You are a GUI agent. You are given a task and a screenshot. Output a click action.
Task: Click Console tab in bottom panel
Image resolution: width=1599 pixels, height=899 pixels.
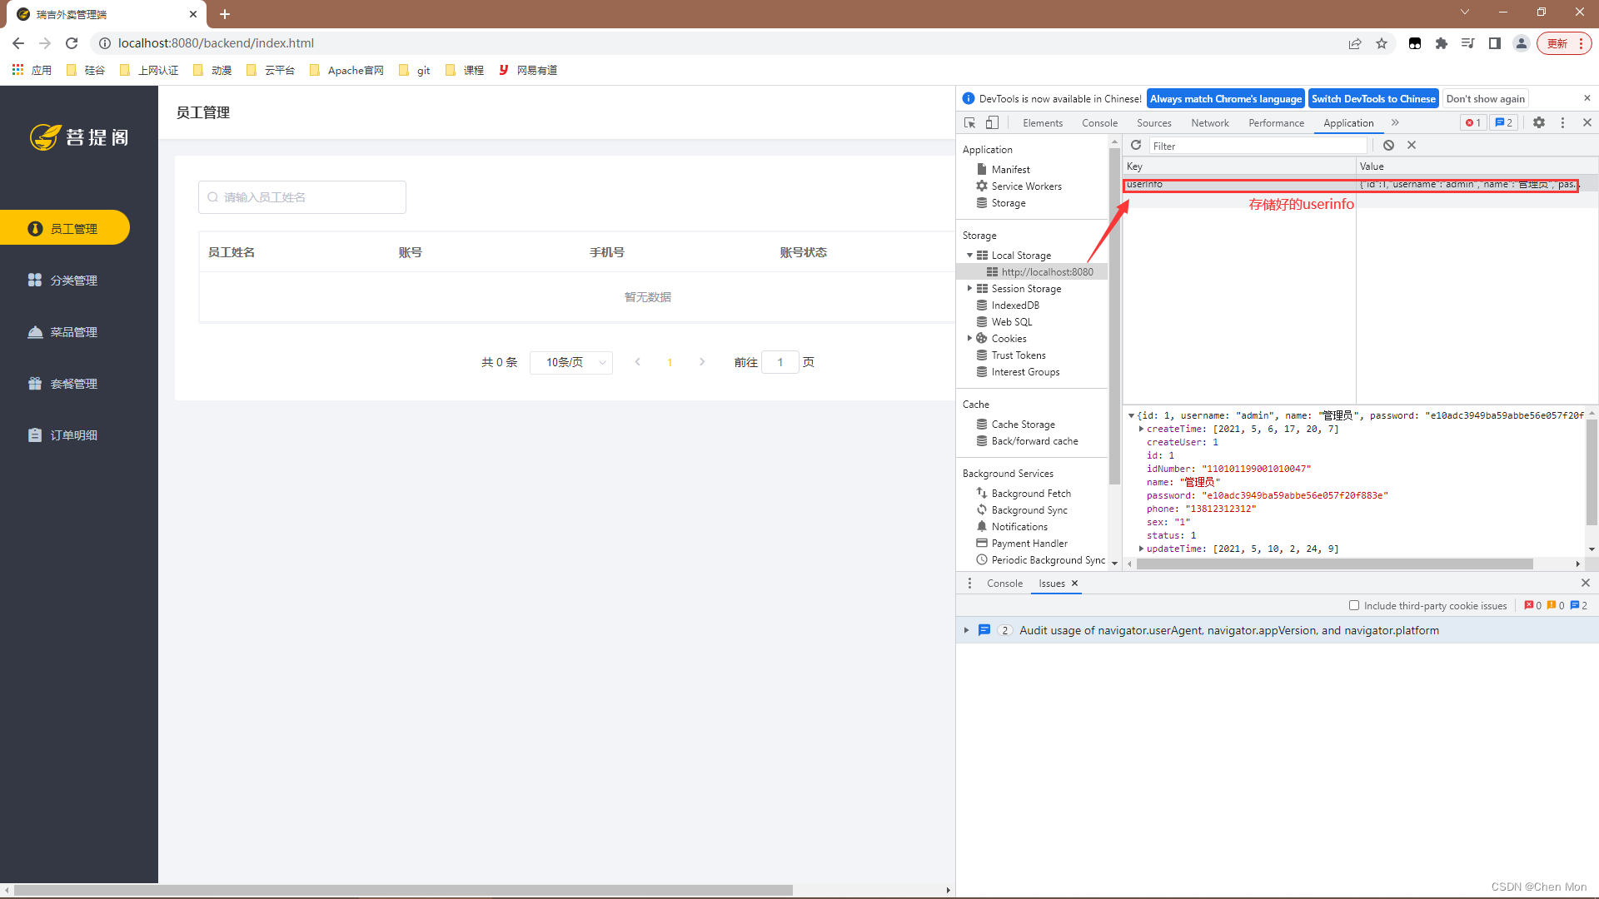(1002, 583)
